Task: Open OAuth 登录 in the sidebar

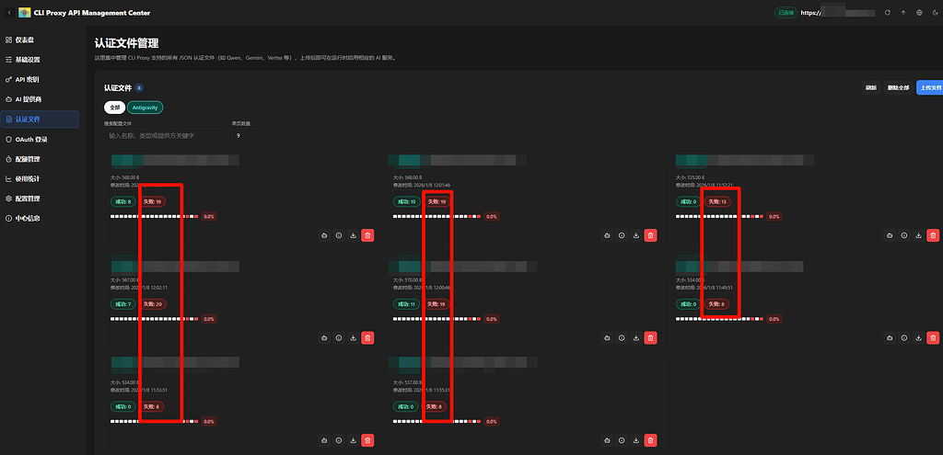Action: (x=40, y=139)
